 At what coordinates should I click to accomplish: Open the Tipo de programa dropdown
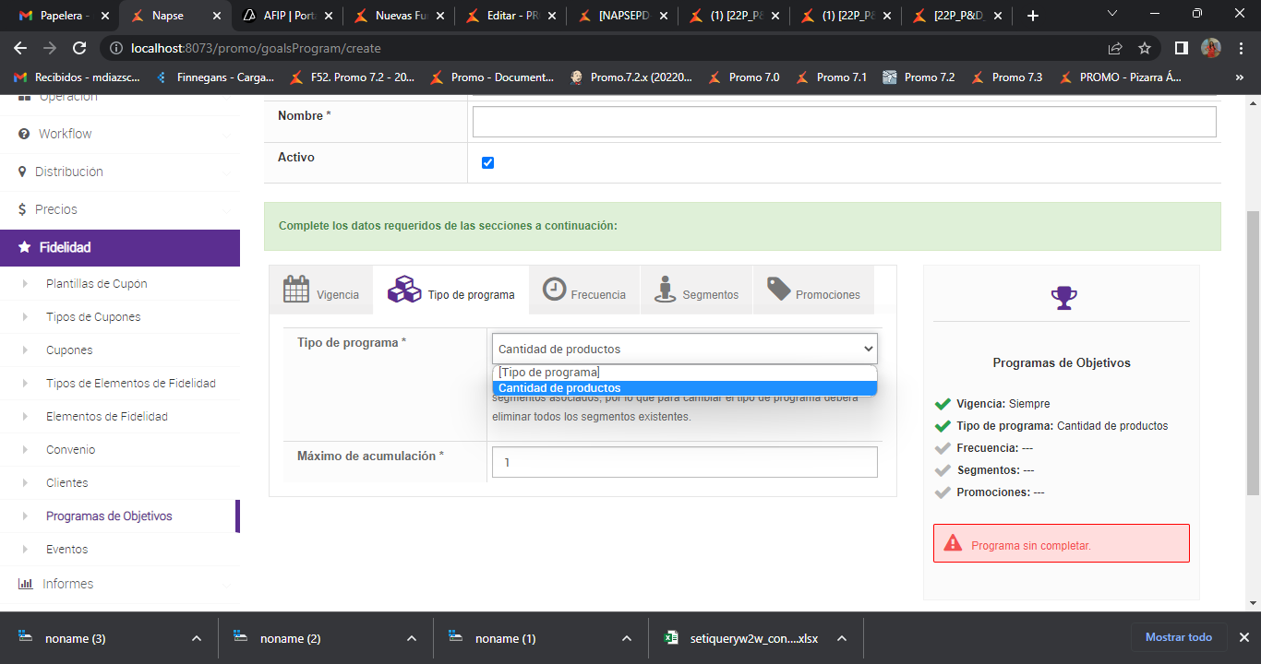(x=684, y=349)
